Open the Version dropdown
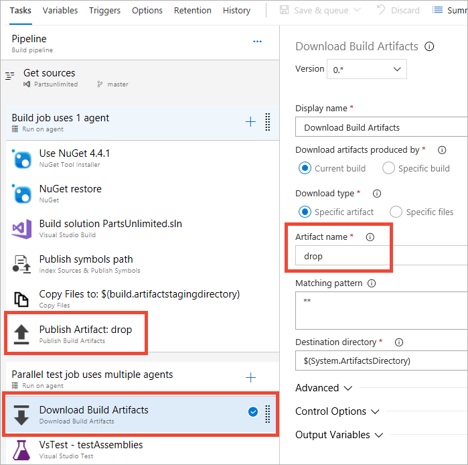 coord(366,69)
